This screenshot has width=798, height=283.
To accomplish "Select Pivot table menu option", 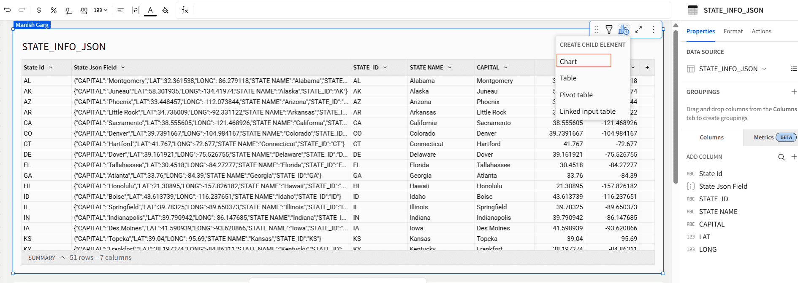I will point(576,95).
